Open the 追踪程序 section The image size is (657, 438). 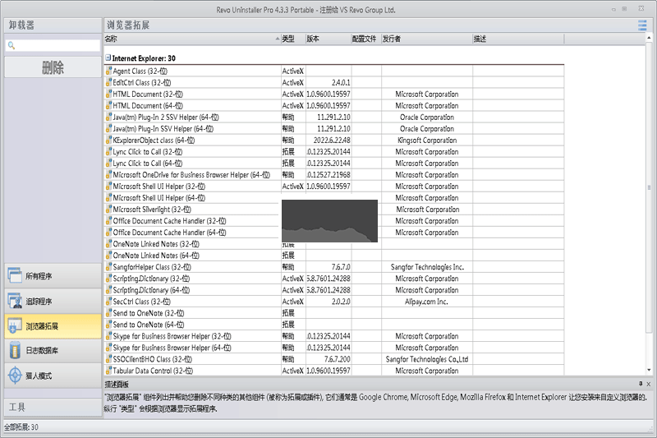(53, 301)
